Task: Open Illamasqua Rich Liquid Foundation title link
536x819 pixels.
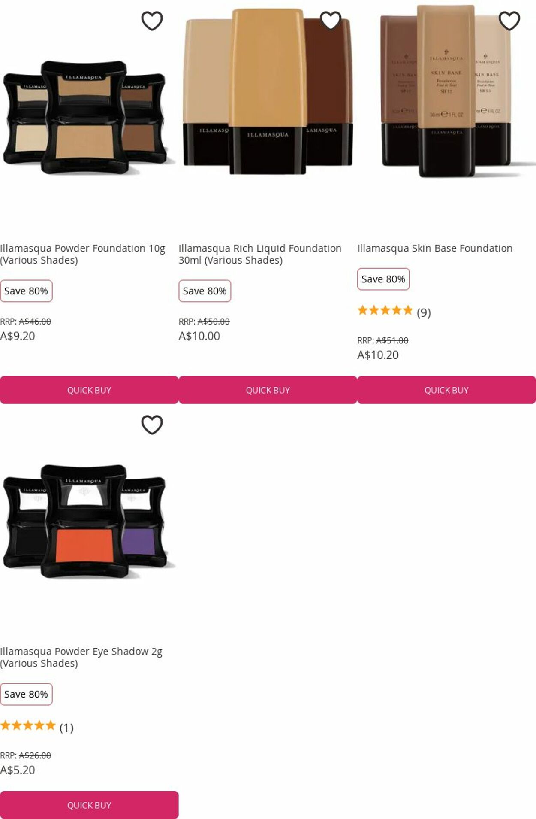Action: point(260,254)
